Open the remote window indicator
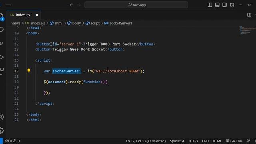Image resolution: width=256 pixels, height=144 pixels. pyautogui.click(x=1, y=141)
